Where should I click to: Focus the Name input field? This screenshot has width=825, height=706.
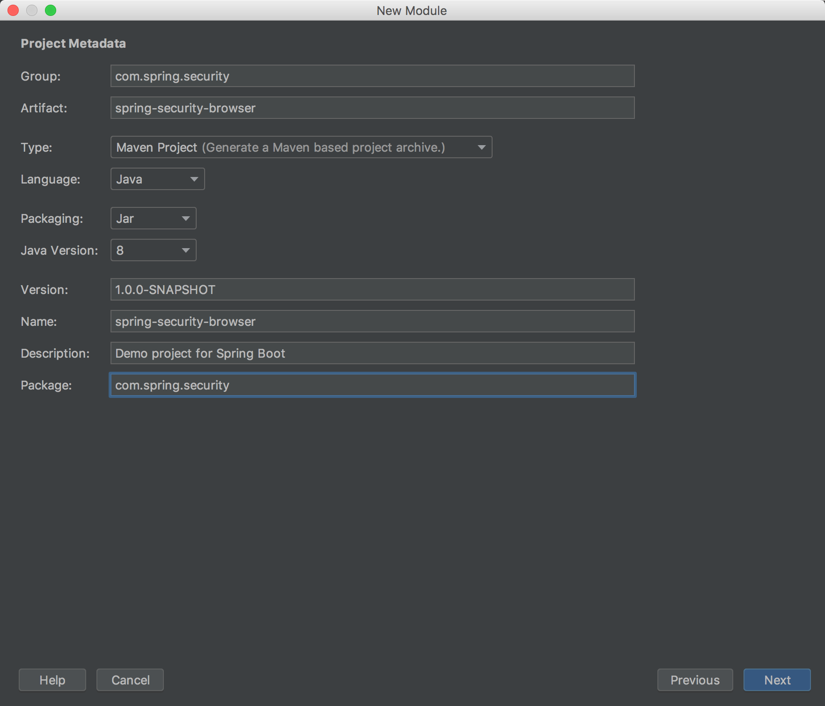[x=372, y=321]
